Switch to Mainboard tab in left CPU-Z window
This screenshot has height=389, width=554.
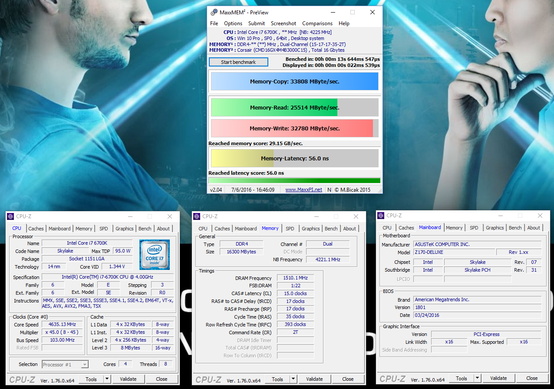(59, 229)
